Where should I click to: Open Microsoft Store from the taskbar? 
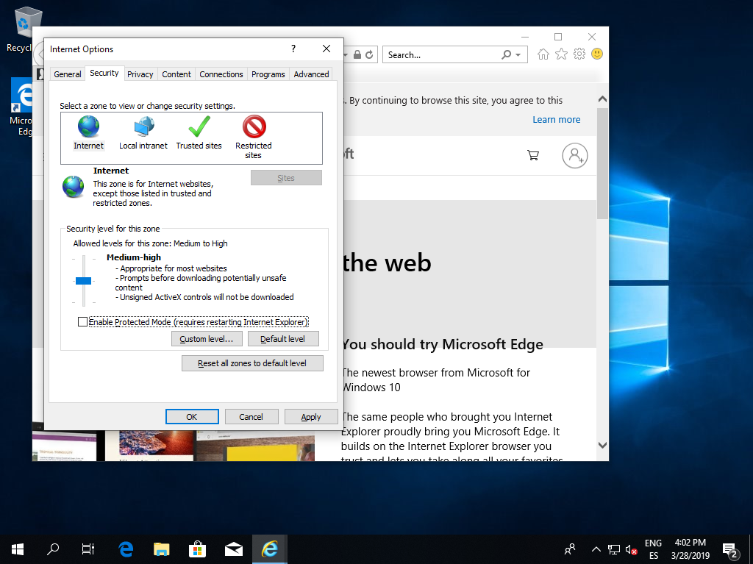coord(197,549)
